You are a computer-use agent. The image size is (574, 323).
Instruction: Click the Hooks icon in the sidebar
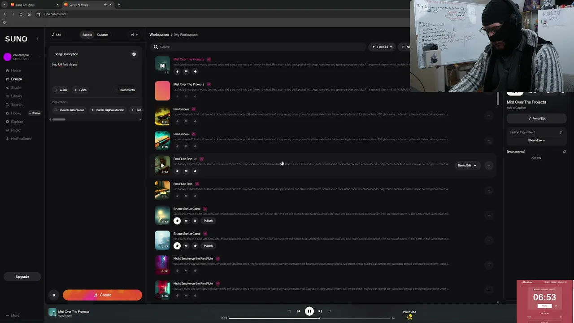[x=7, y=113]
